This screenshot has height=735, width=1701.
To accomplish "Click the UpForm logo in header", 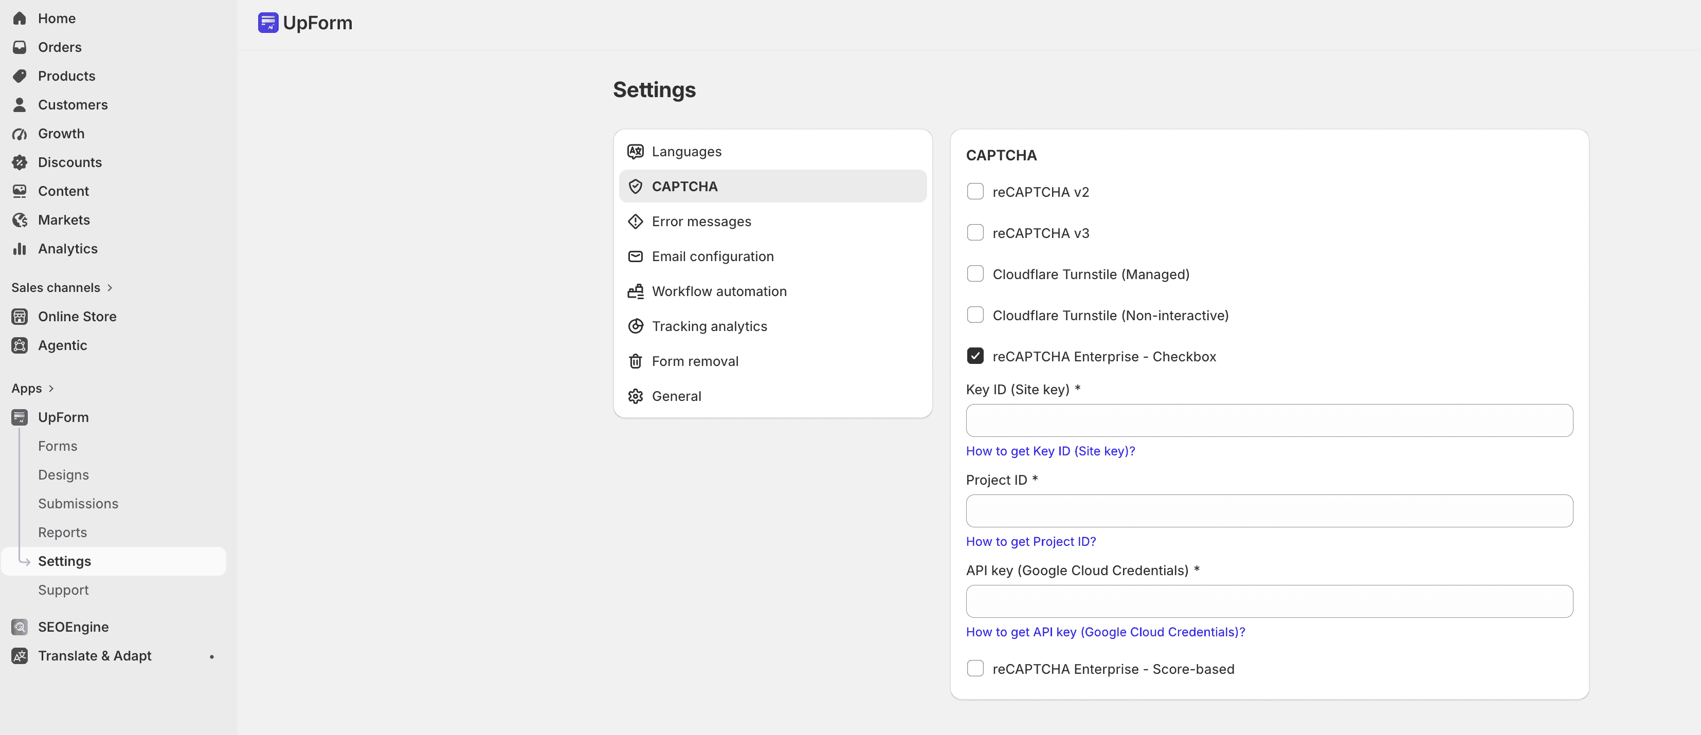I will pyautogui.click(x=268, y=23).
